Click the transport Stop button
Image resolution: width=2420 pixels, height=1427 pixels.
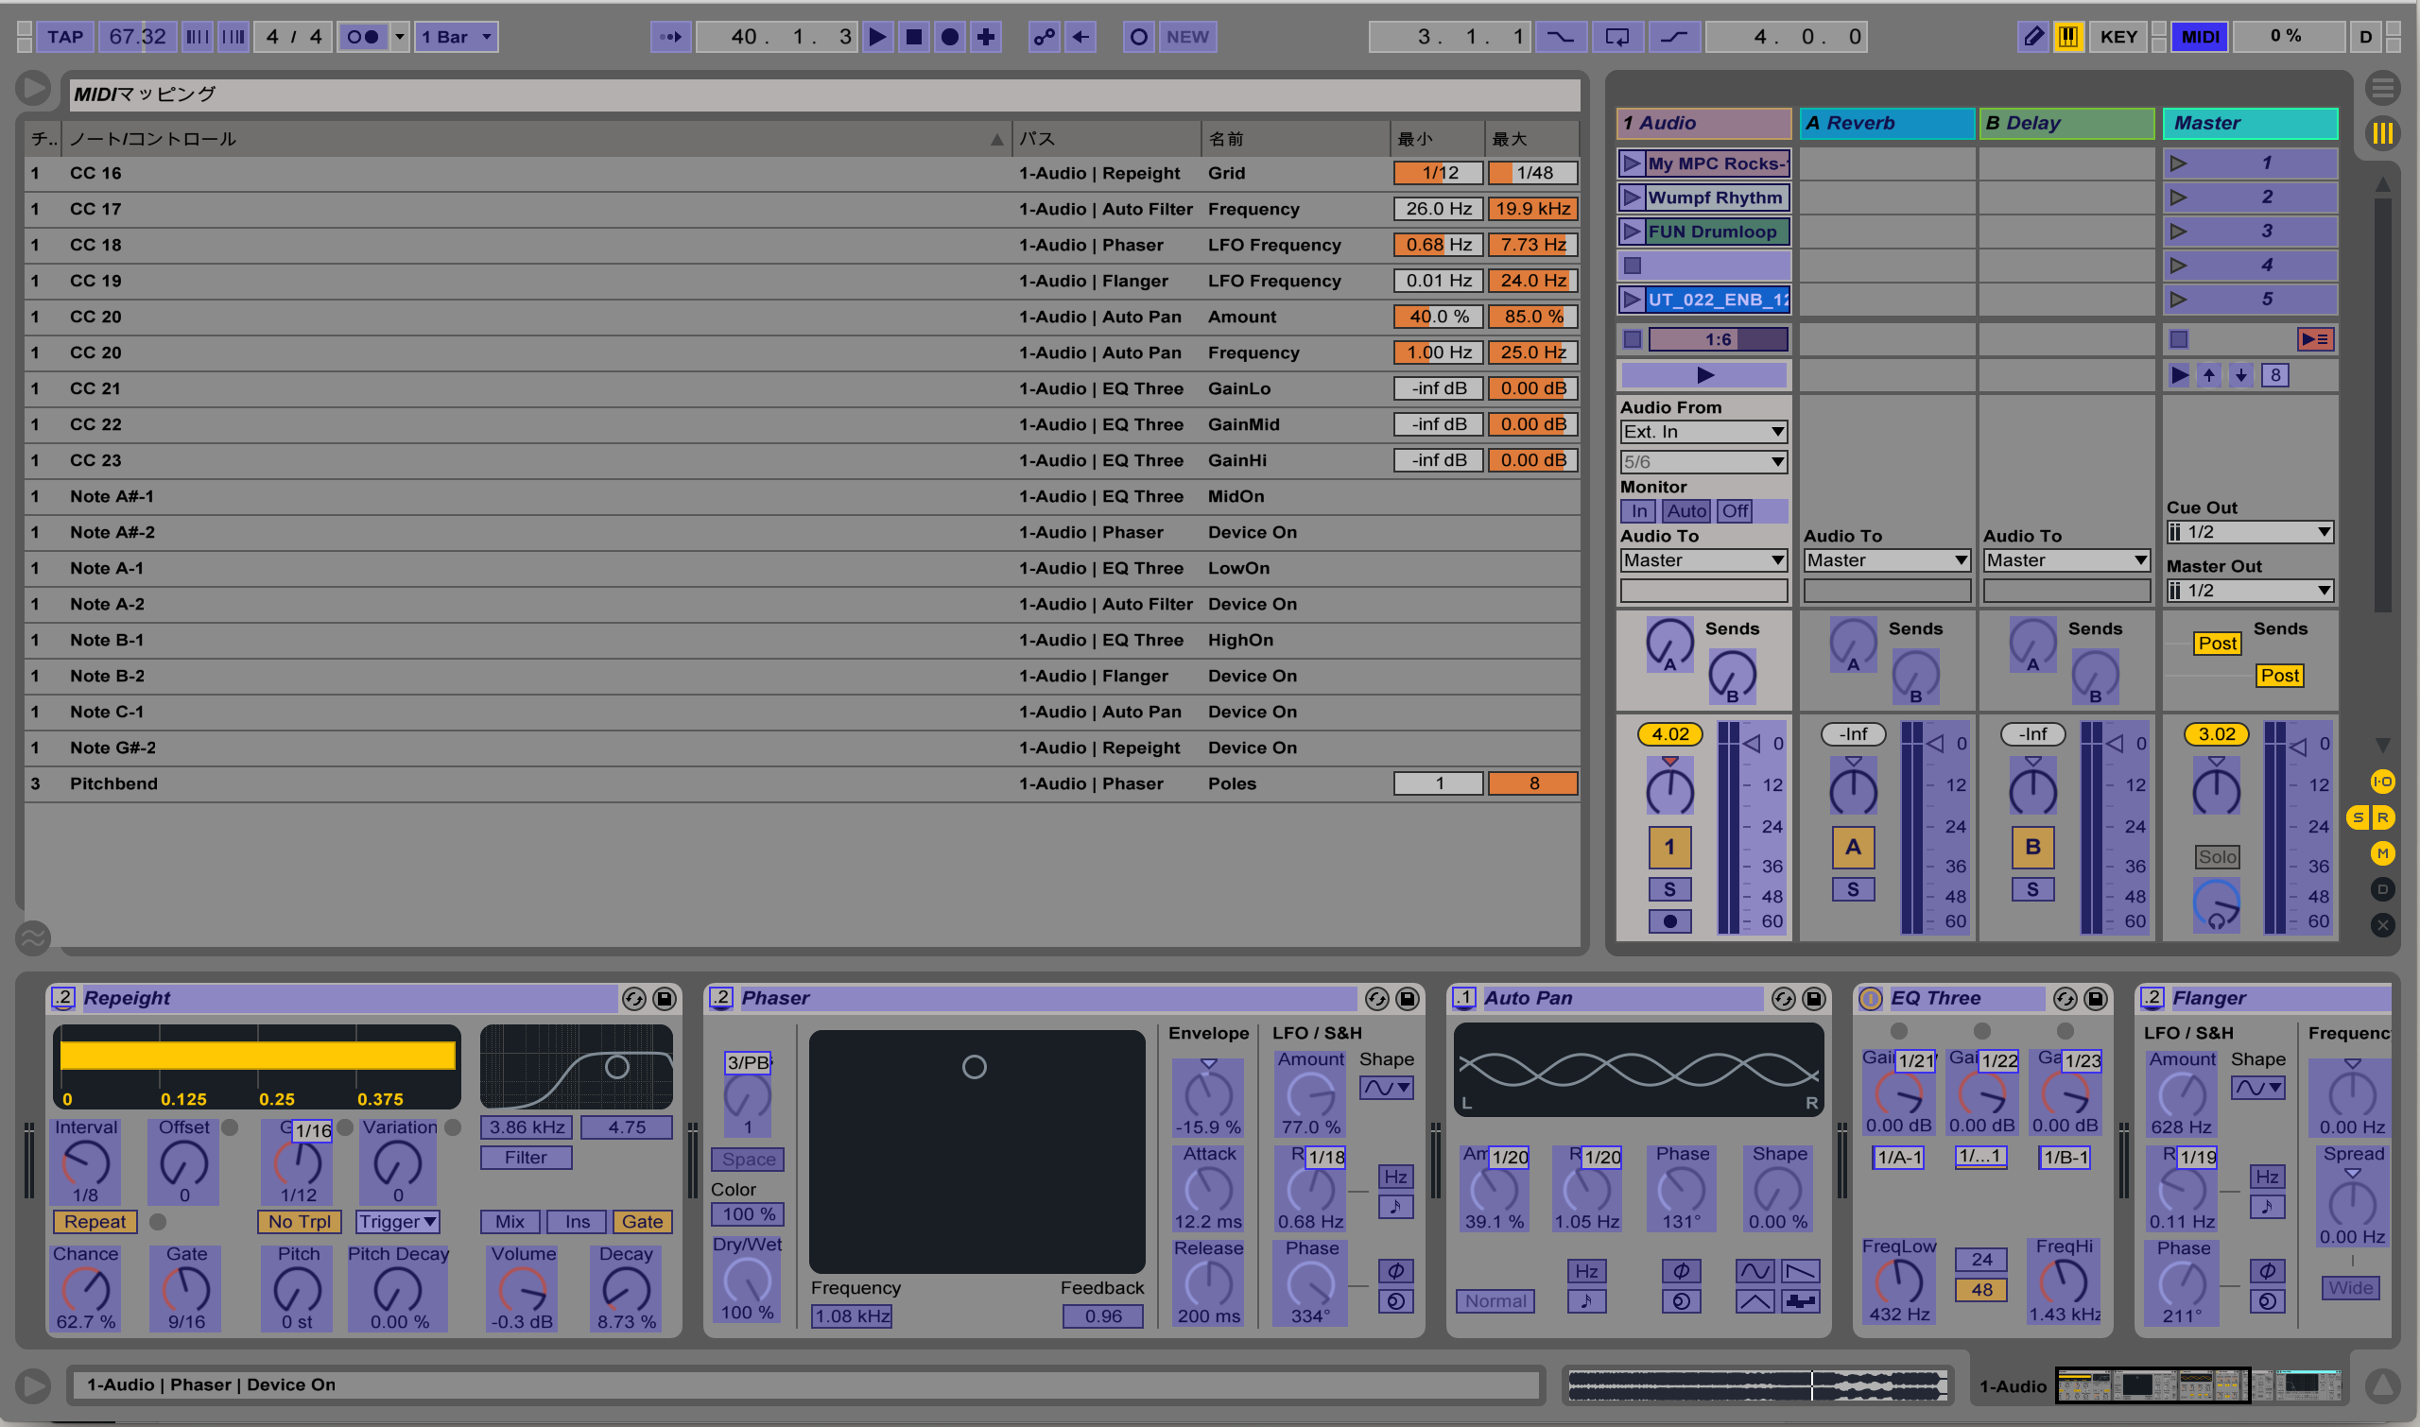pos(914,37)
